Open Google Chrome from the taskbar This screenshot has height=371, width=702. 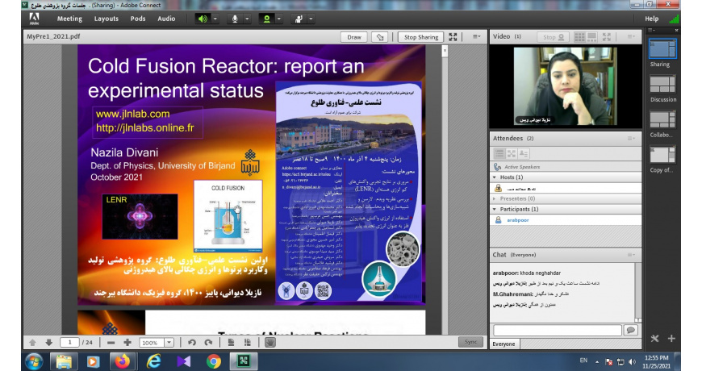[214, 361]
